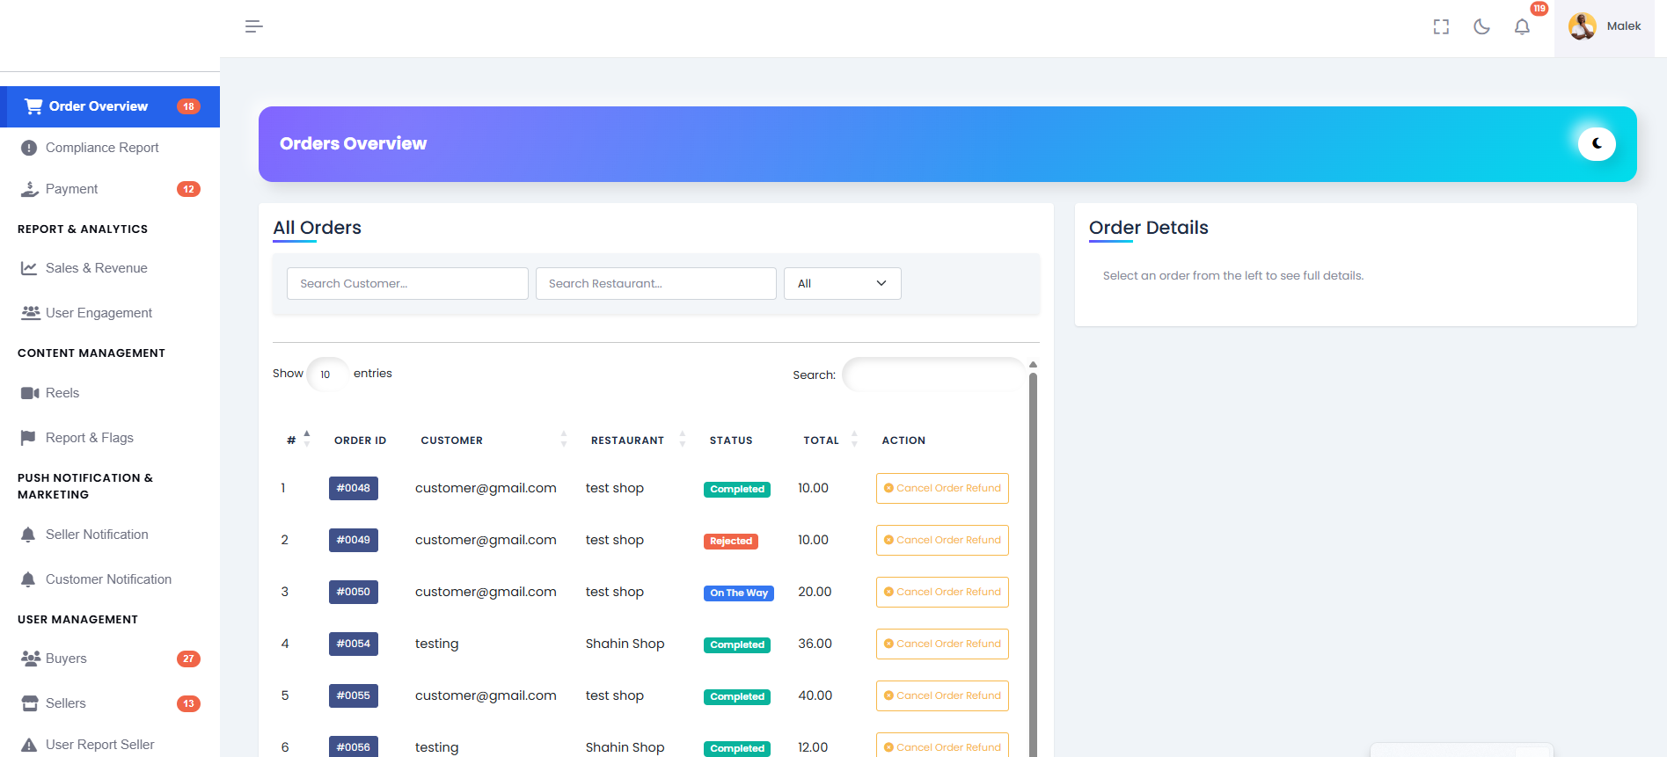Cancel Order Refund for order #0055
Screen dimensions: 1667x757
pyautogui.click(x=942, y=695)
